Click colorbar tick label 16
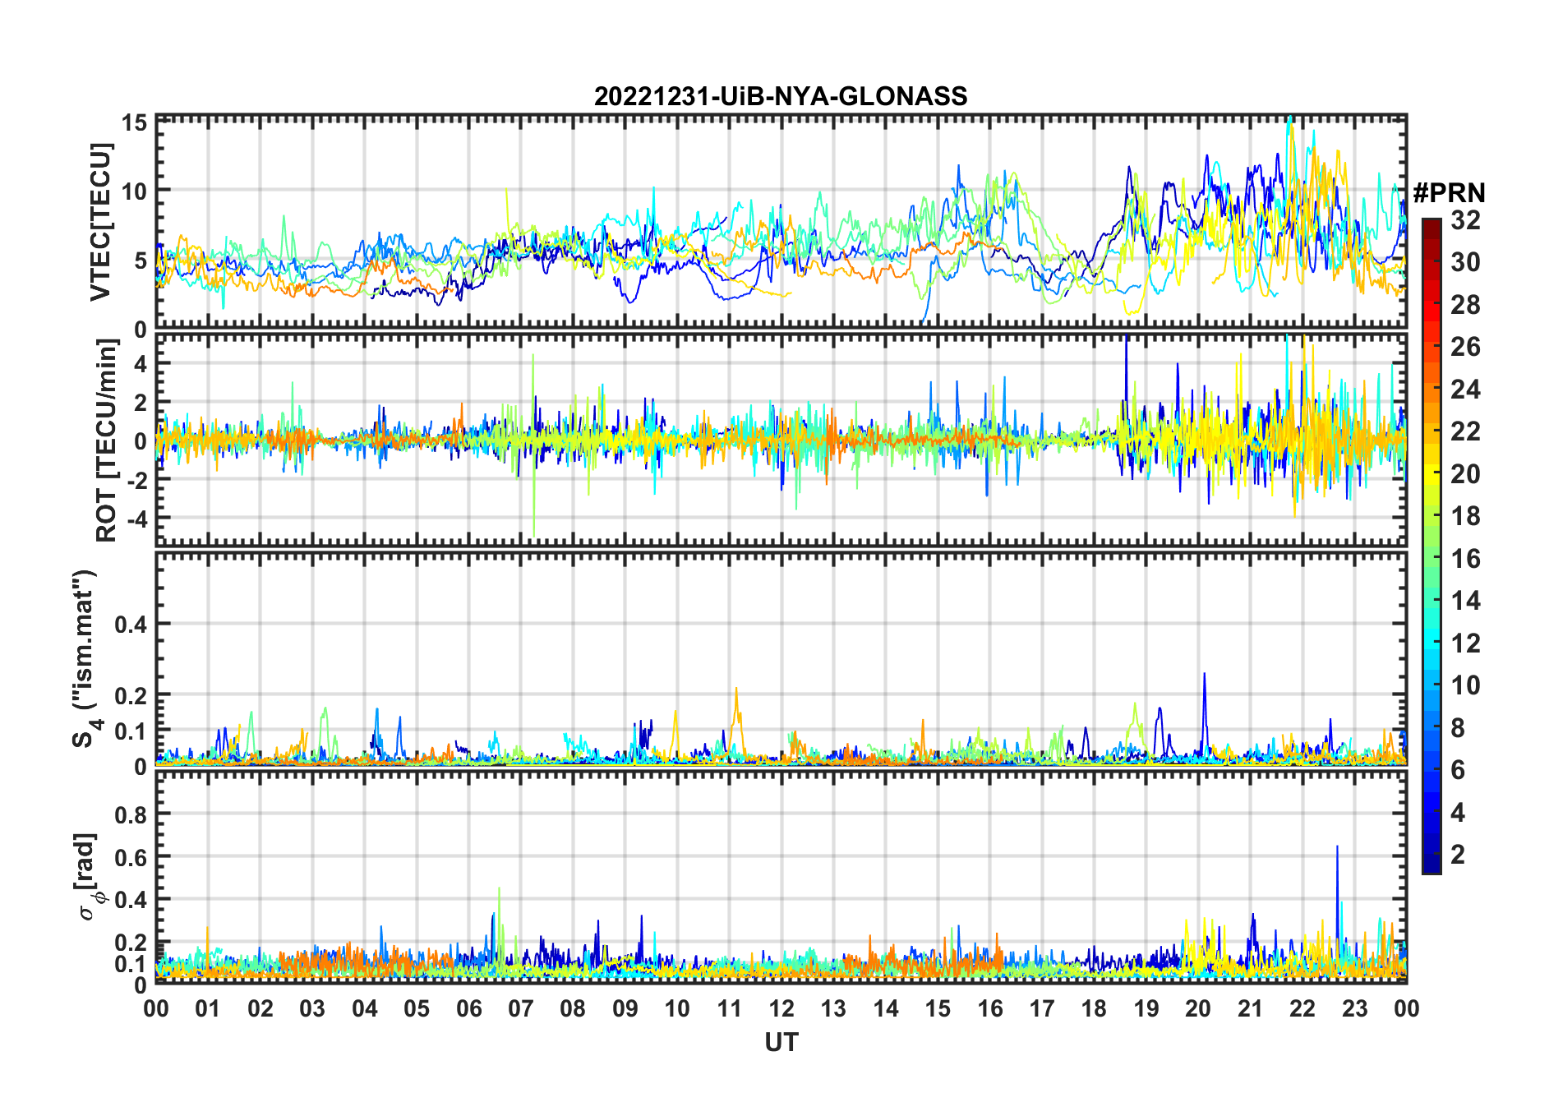This screenshot has height=1093, width=1563. tap(1465, 559)
